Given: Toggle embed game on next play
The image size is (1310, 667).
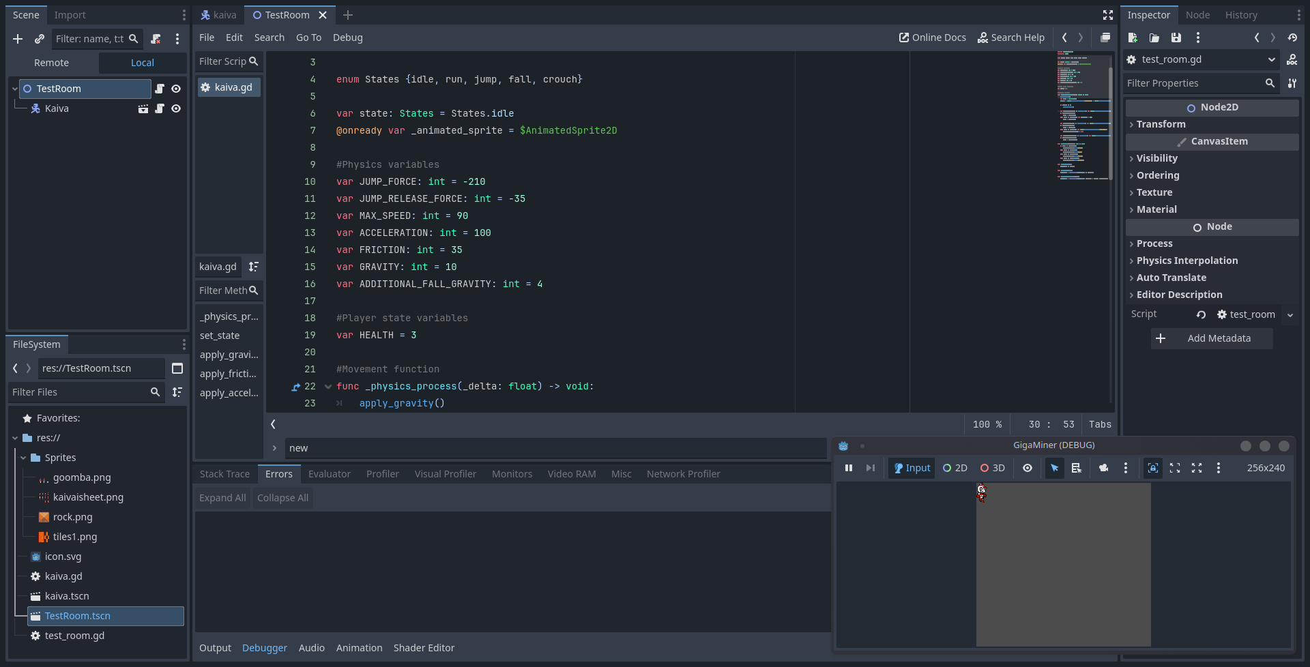Looking at the screenshot, I should pos(1153,468).
